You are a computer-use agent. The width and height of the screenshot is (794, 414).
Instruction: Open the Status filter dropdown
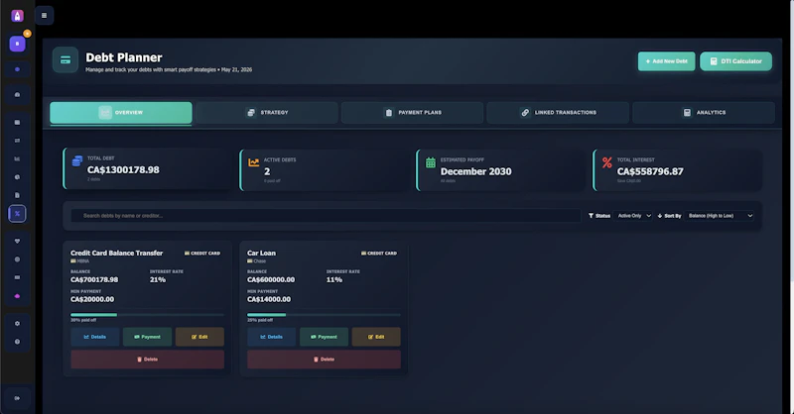[634, 216]
